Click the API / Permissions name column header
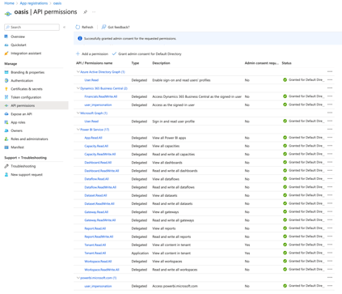Screen dimensions: 342x294 point(94,63)
